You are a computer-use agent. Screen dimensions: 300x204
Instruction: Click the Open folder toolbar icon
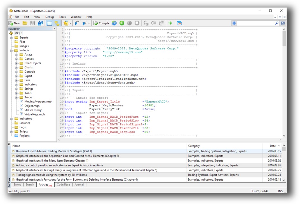click(25, 23)
